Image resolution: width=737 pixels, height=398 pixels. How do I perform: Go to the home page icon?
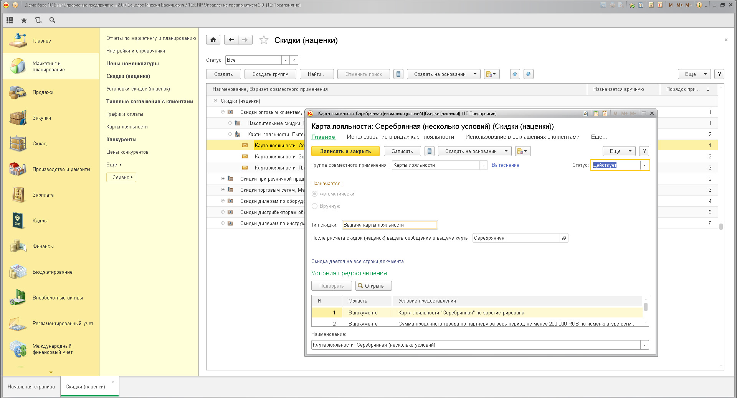pos(213,39)
